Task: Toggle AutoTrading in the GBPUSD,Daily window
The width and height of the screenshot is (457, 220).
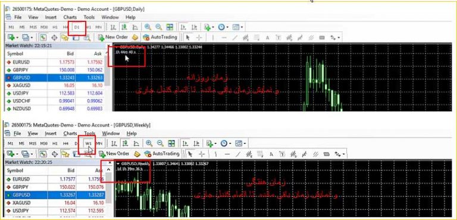Action: tap(160, 37)
